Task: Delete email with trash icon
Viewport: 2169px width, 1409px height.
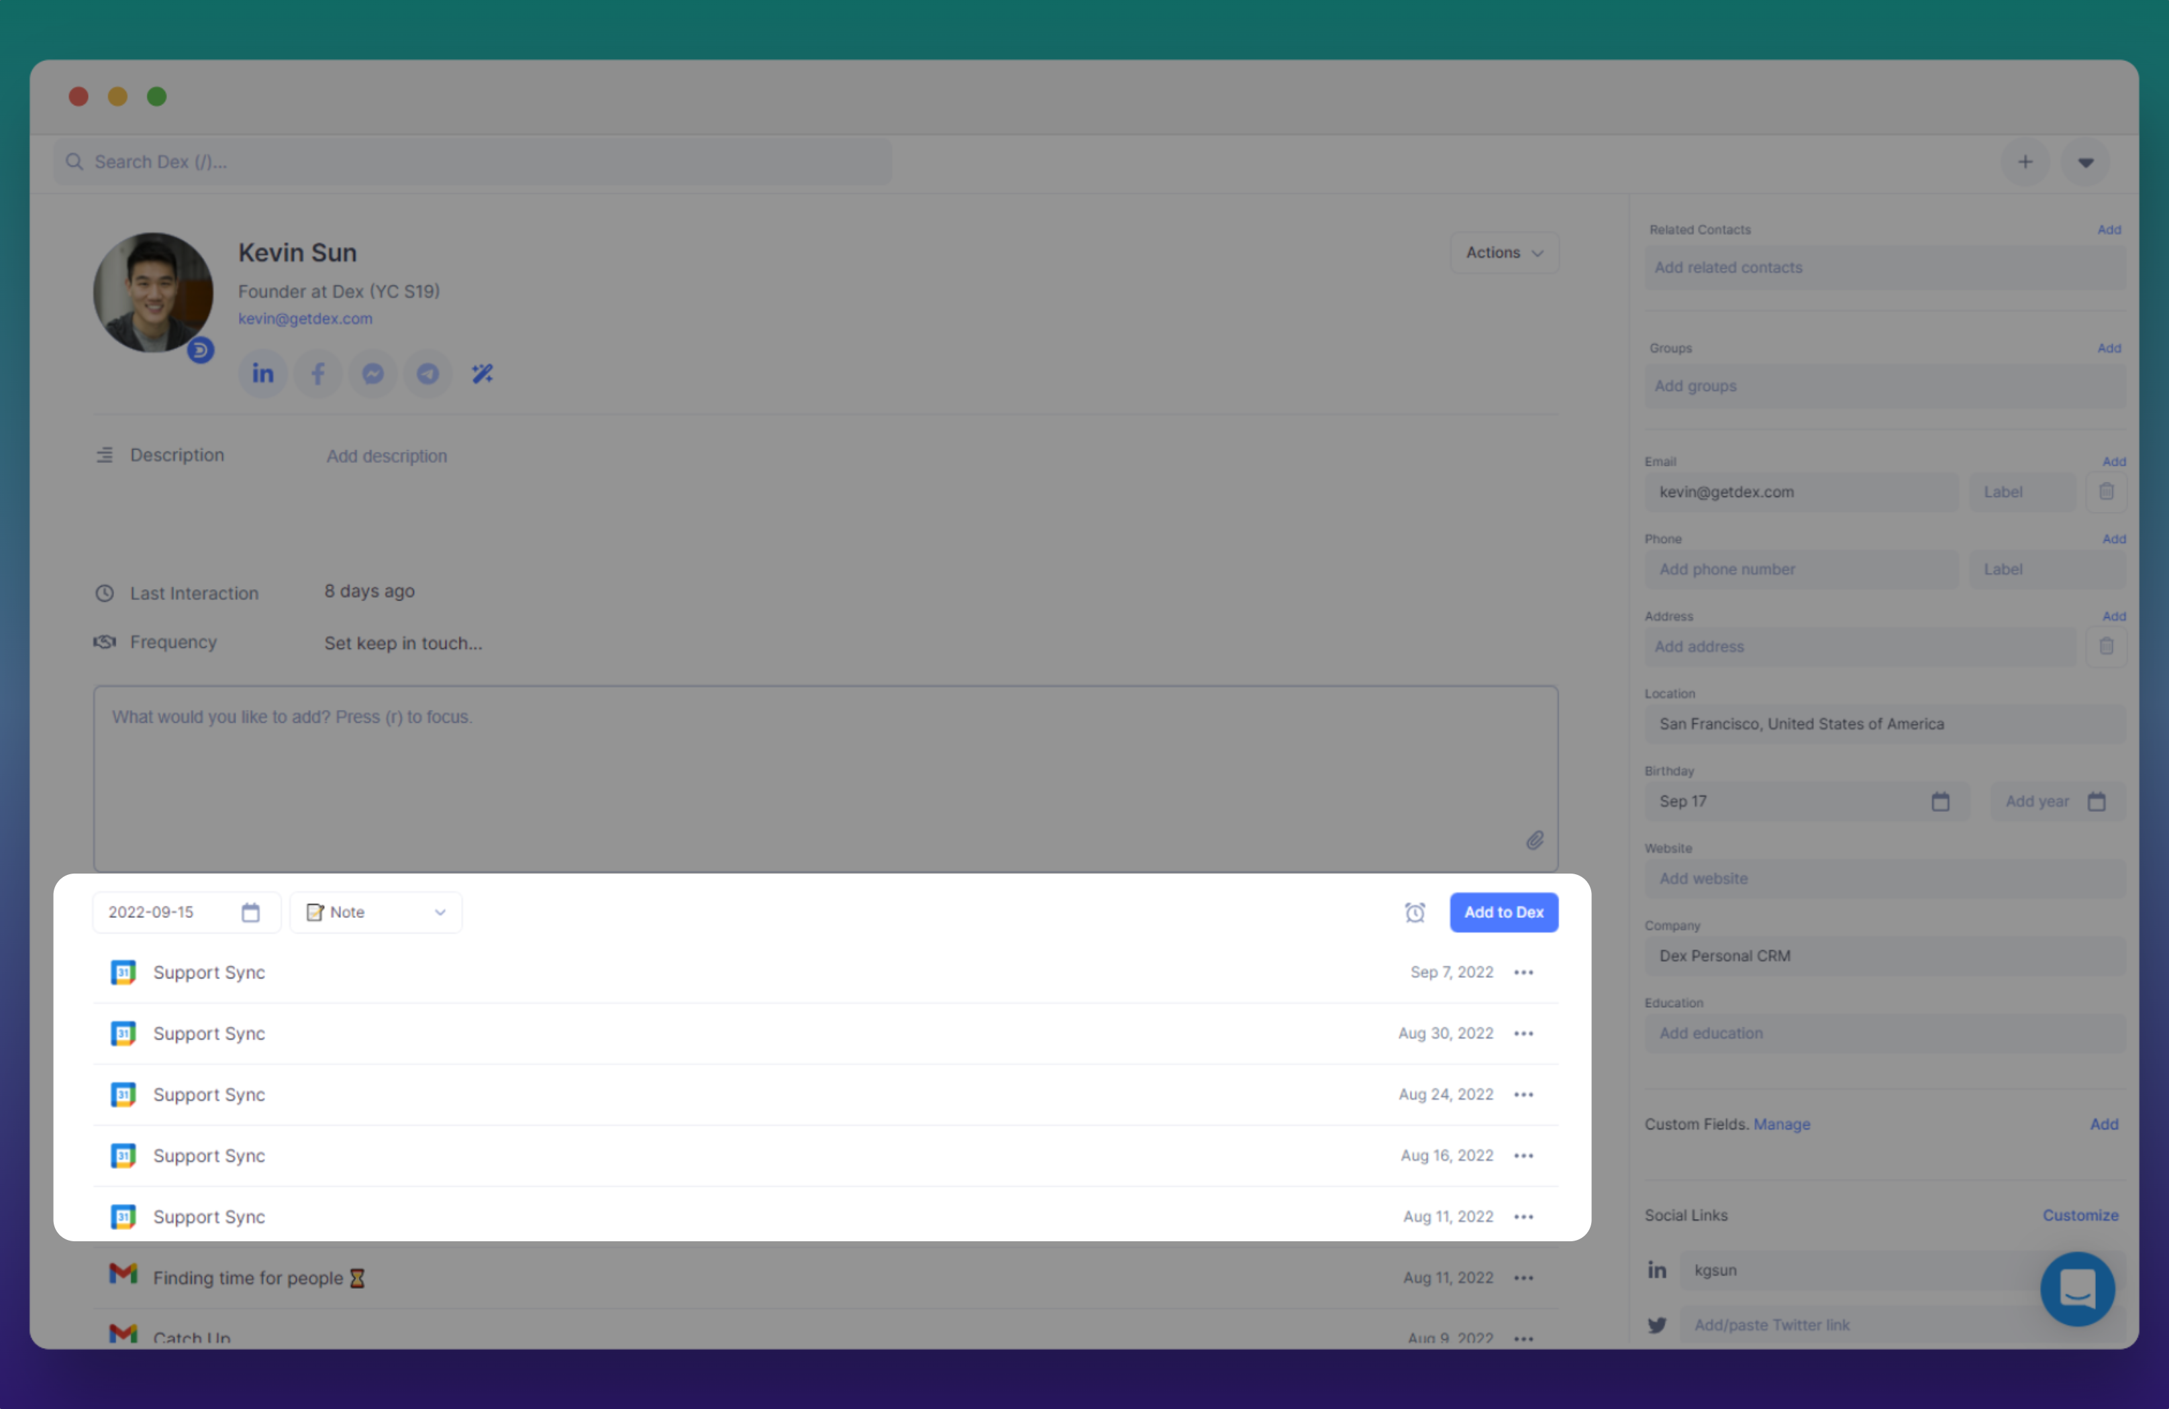Action: 2106,491
